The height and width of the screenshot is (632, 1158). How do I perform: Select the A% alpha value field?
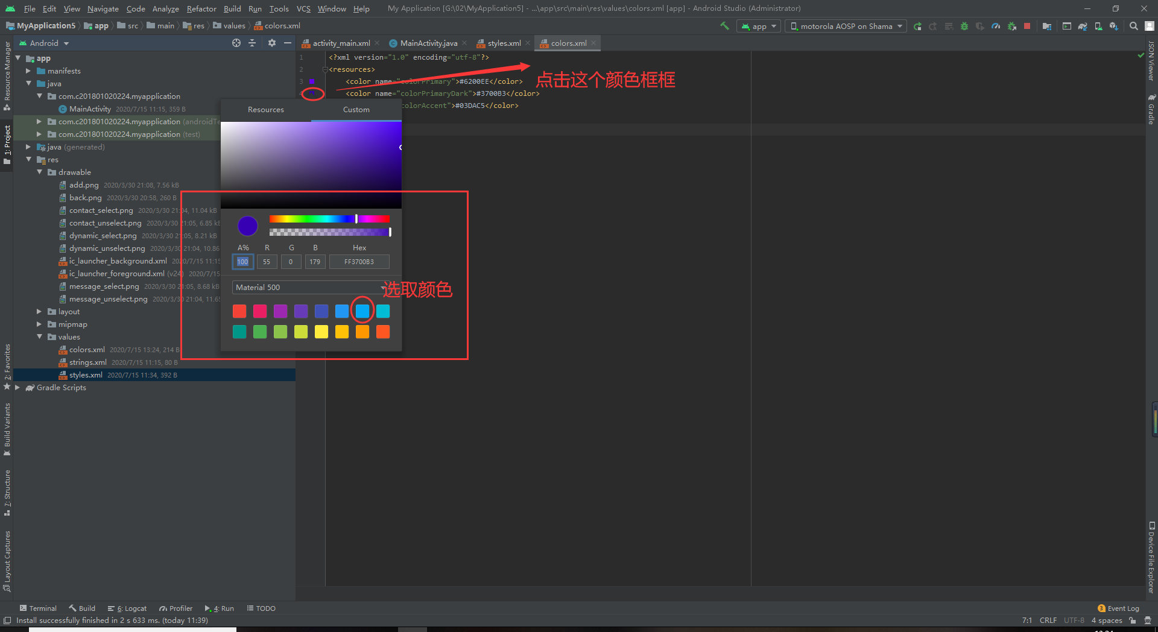pos(242,261)
